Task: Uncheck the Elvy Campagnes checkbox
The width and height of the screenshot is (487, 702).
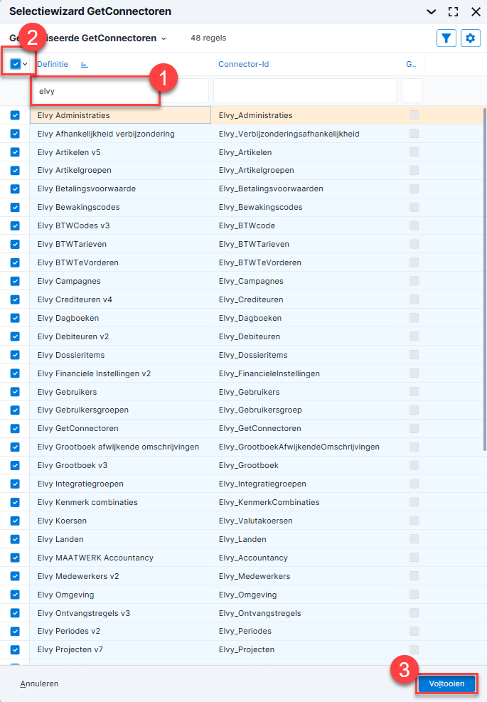Action: 15,281
